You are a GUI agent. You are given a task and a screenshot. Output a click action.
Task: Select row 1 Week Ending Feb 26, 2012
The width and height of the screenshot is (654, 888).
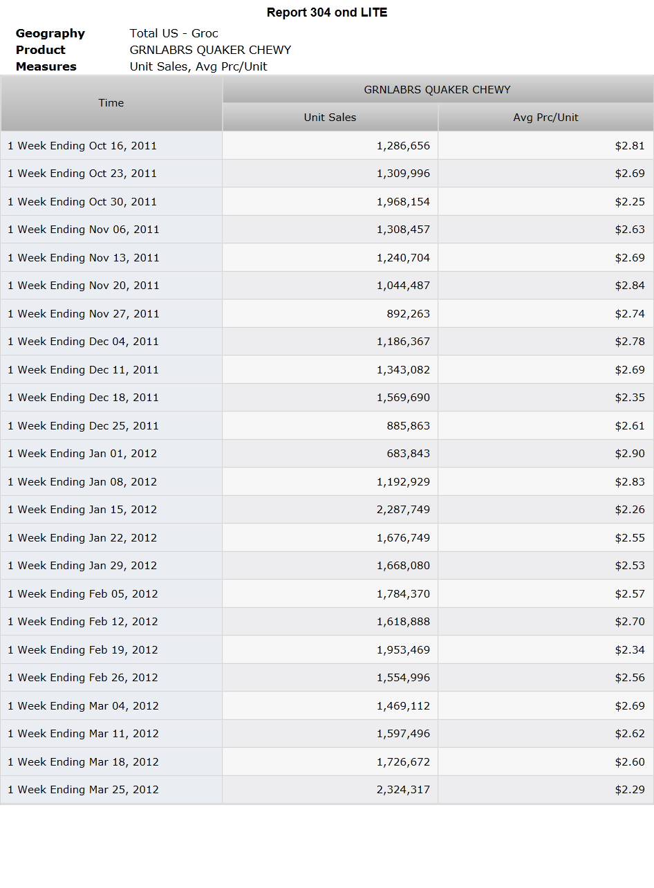click(327, 678)
